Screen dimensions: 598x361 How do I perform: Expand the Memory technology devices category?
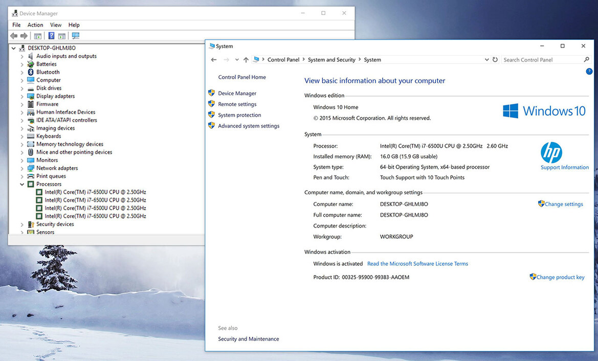[22, 145]
